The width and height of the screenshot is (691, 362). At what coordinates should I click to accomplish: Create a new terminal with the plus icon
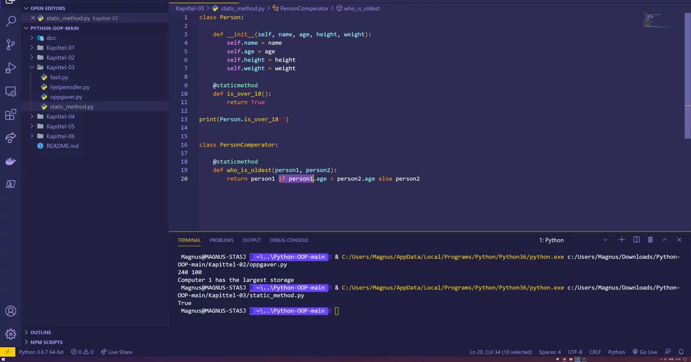(622, 240)
